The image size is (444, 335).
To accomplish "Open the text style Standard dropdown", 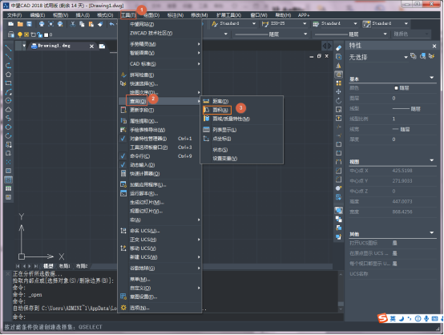I will point(254,24).
